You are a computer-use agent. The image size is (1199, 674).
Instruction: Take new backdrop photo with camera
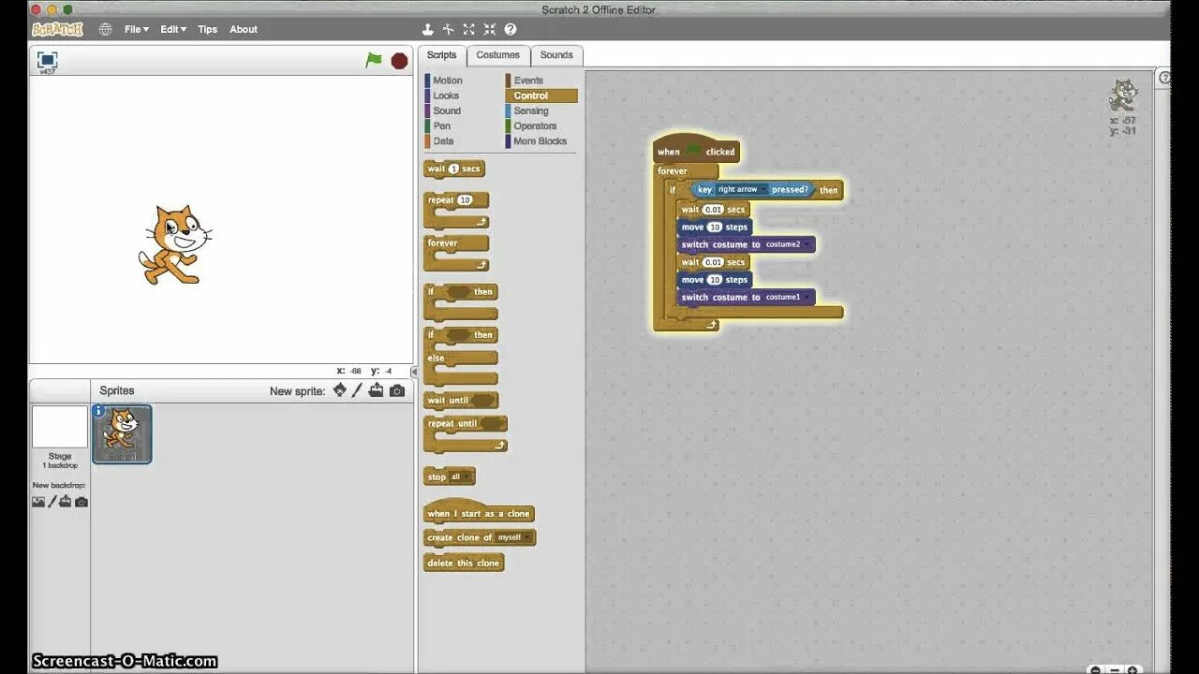[x=81, y=502]
